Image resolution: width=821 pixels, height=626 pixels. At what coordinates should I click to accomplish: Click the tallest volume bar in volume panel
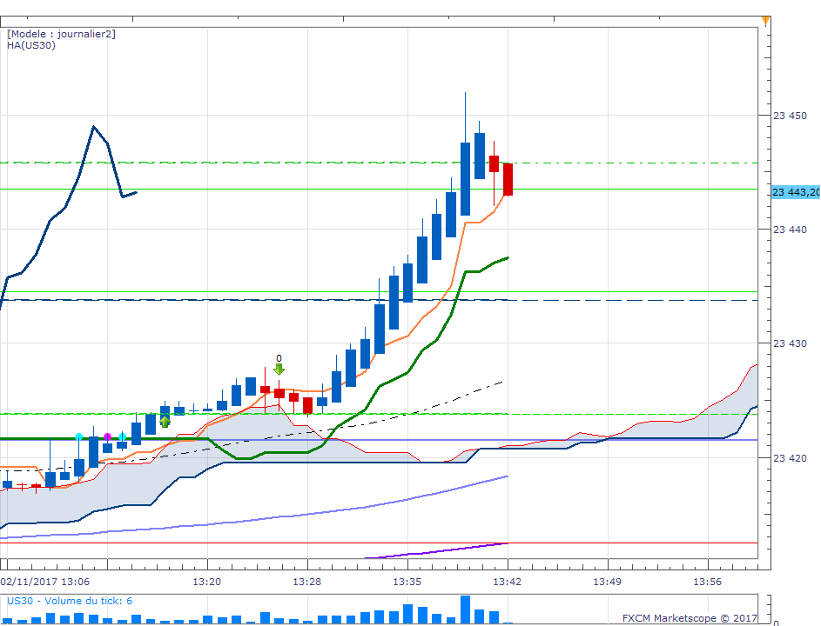465,609
